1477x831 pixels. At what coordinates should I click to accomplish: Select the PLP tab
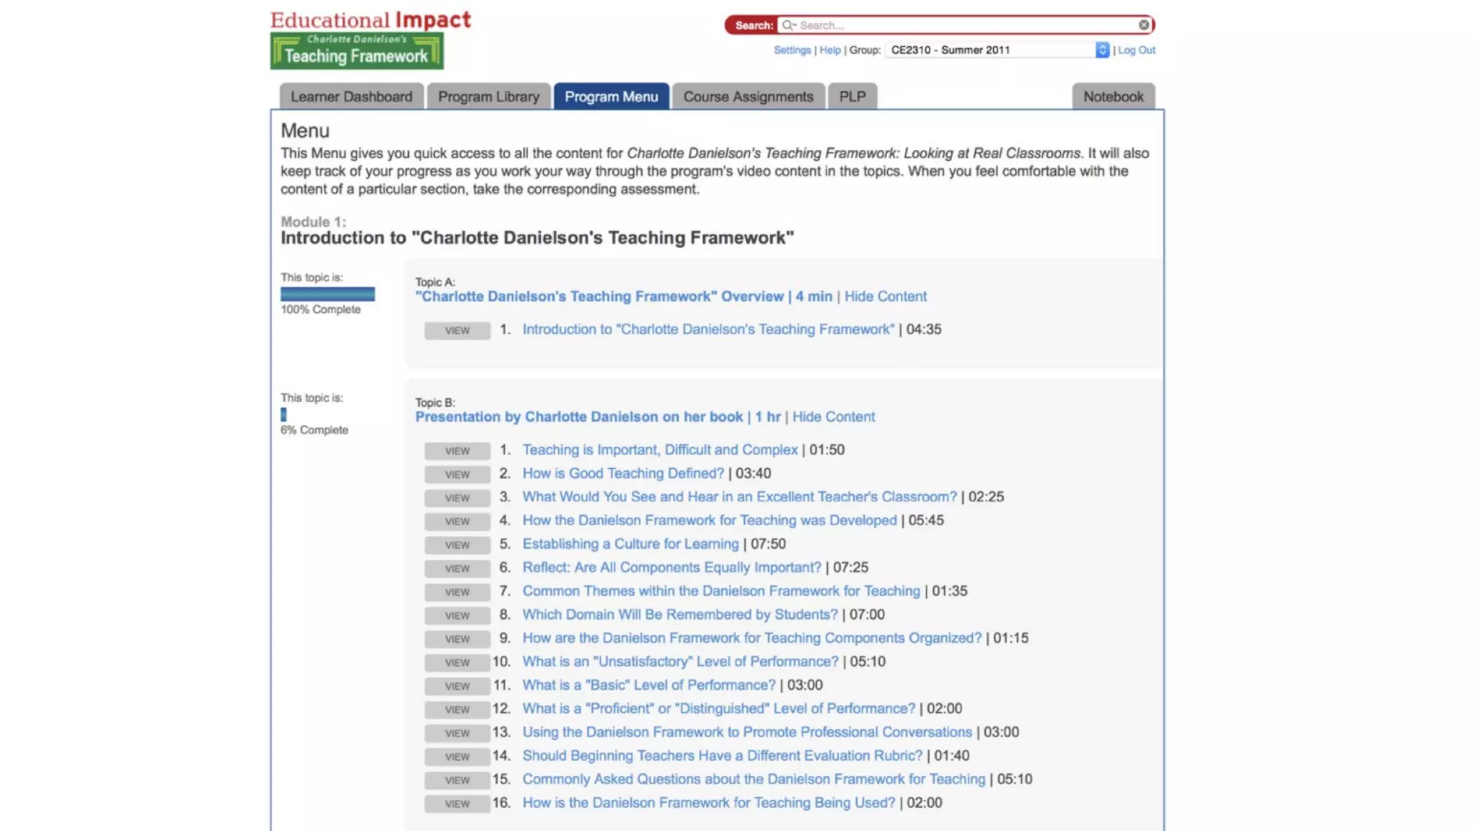[x=852, y=97]
